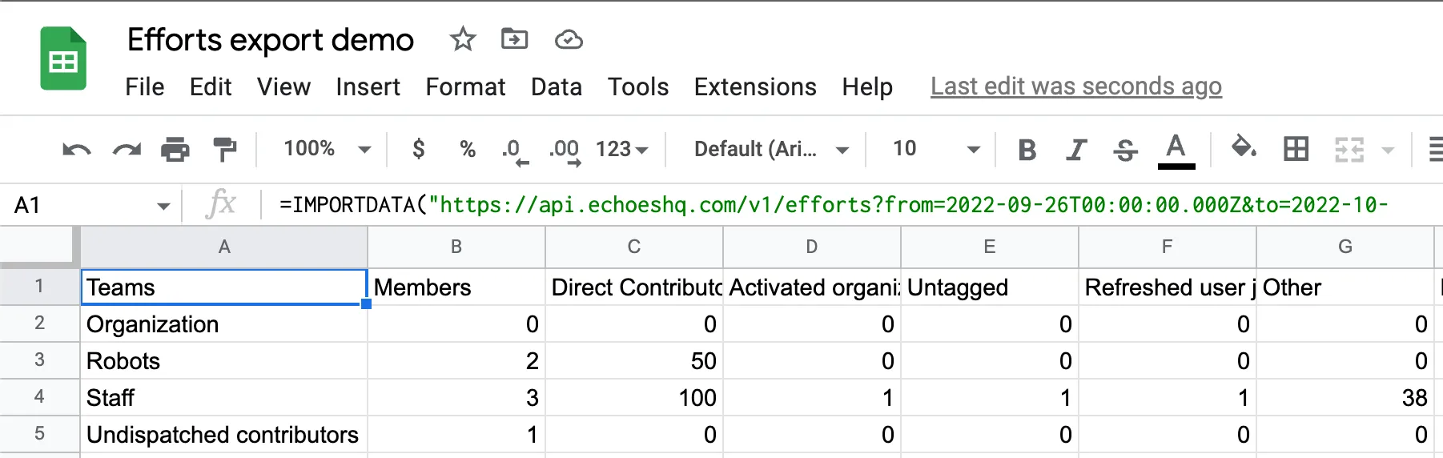This screenshot has width=1443, height=458.
Task: Select column D header
Action: [x=812, y=247]
